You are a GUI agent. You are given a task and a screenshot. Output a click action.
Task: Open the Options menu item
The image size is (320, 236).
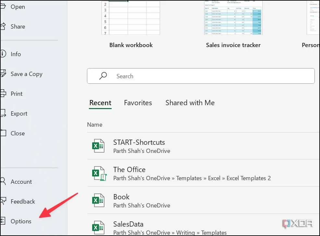tap(21, 221)
